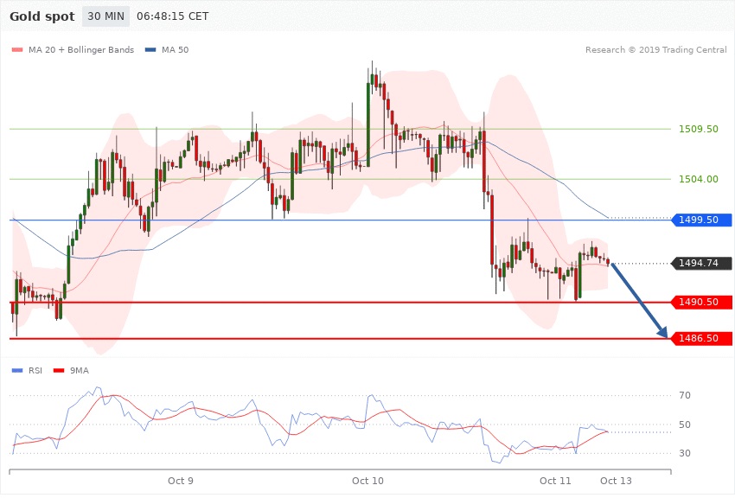The height and width of the screenshot is (498, 735).
Task: Click the 30 MIN timeframe badge
Action: click(x=105, y=16)
